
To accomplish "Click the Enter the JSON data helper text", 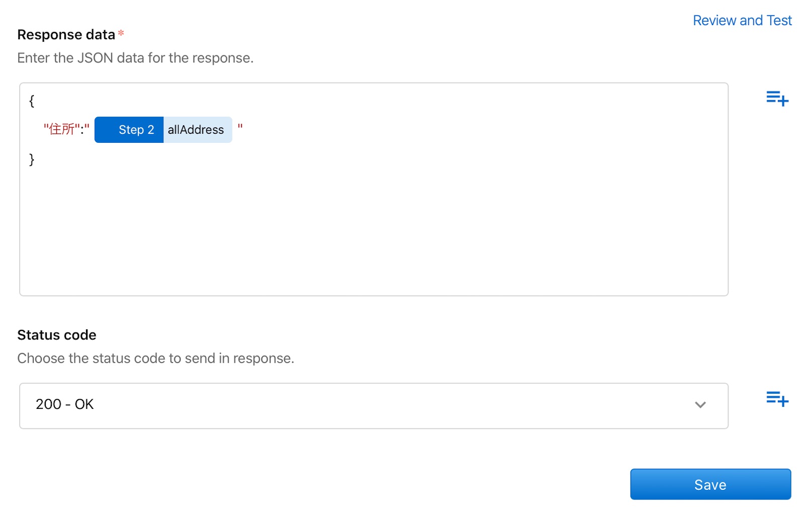I will [135, 58].
